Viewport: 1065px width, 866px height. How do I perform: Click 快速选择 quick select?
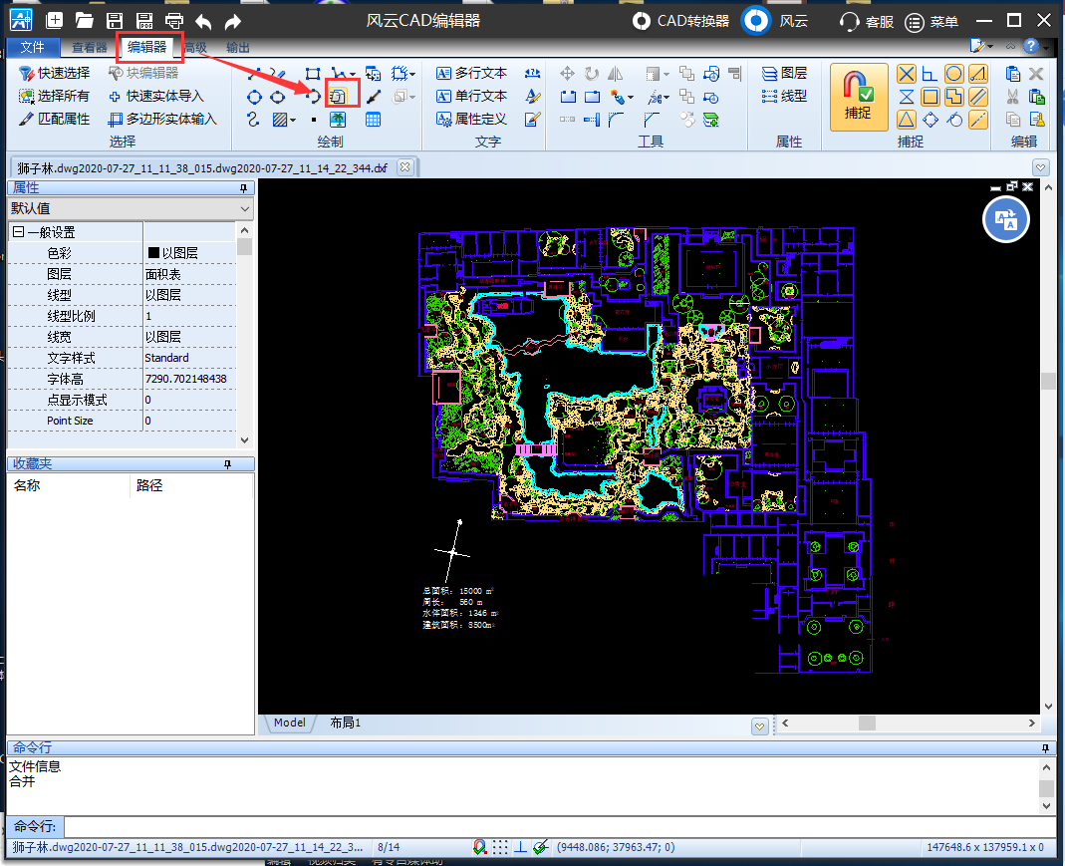(55, 73)
